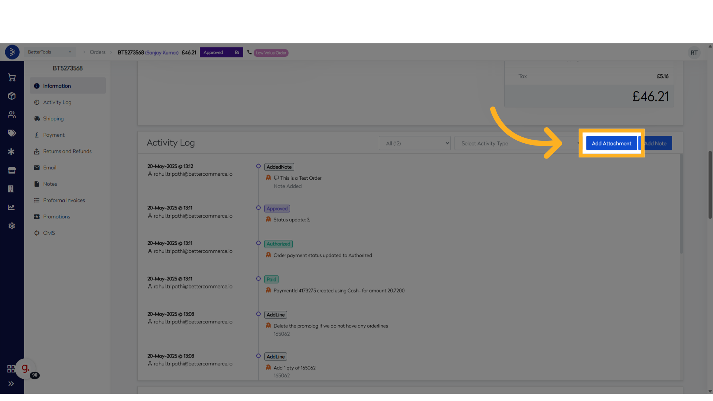Open the settings gear sidebar icon
This screenshot has width=713, height=401.
click(12, 226)
